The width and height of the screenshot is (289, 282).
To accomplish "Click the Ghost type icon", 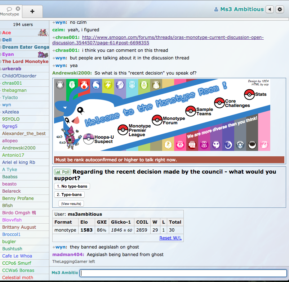I will point(216,145).
